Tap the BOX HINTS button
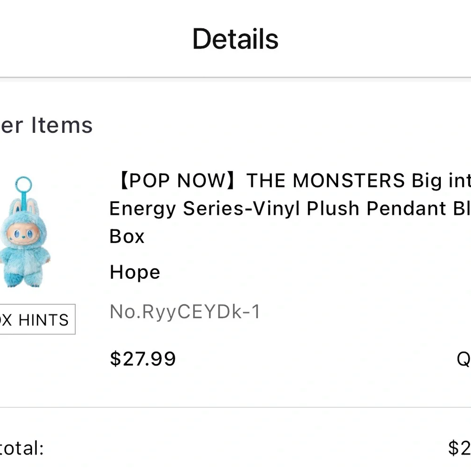Image resolution: width=471 pixels, height=471 pixels. [37, 320]
